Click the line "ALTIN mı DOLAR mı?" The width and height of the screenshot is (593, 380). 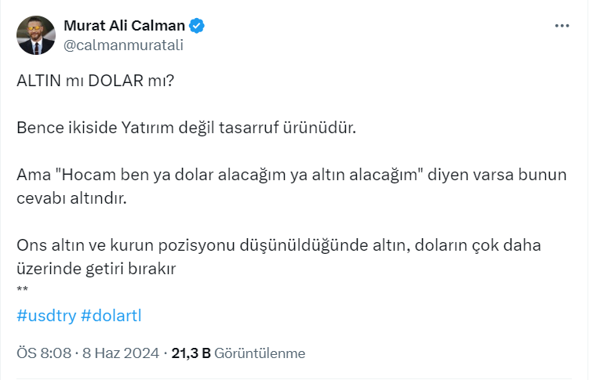pos(94,81)
